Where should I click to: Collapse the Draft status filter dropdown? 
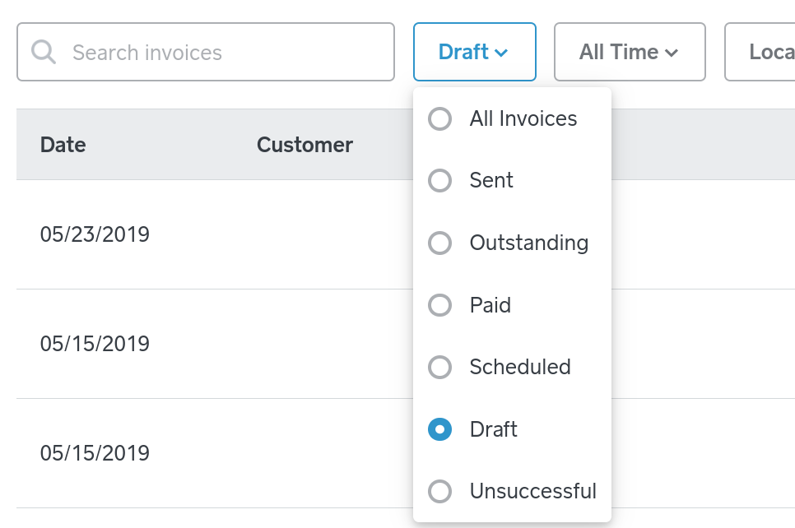[x=474, y=53]
